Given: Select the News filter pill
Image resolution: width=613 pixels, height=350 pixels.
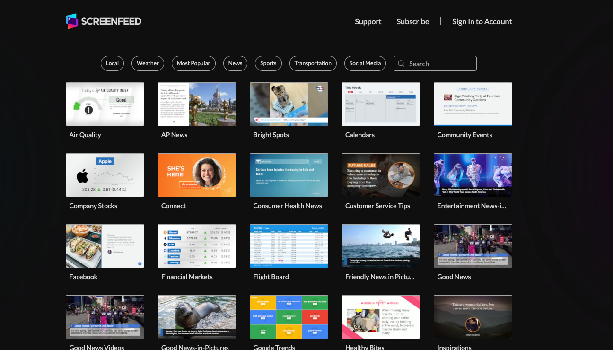Looking at the screenshot, I should pyautogui.click(x=235, y=63).
